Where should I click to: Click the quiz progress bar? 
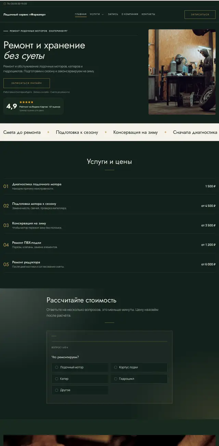click(x=109, y=342)
